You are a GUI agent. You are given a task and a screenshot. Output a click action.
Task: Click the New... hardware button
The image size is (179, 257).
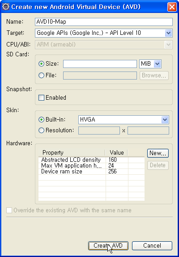coord(158,153)
